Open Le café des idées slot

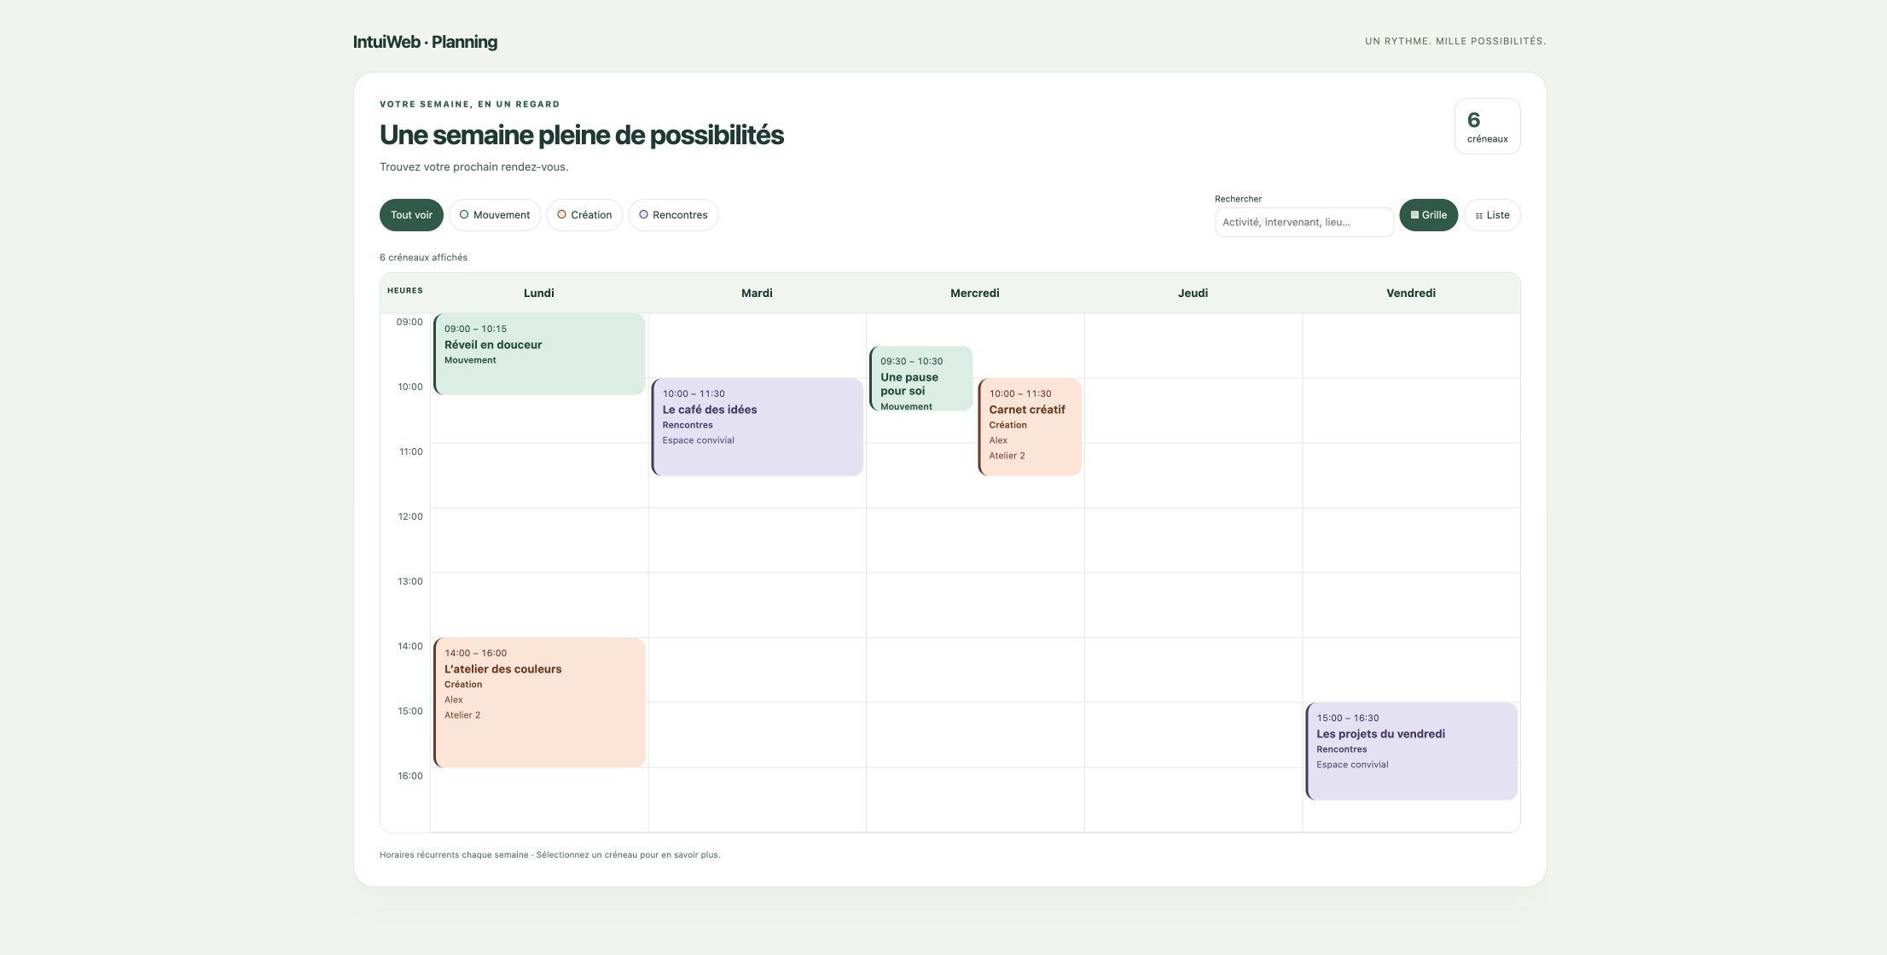tap(758, 427)
